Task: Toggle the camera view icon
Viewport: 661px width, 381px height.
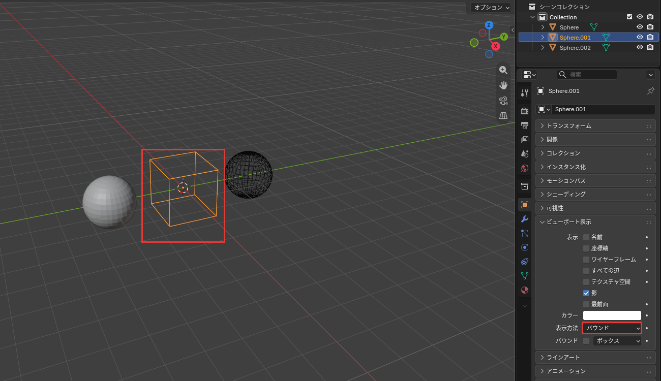Action: pos(503,101)
